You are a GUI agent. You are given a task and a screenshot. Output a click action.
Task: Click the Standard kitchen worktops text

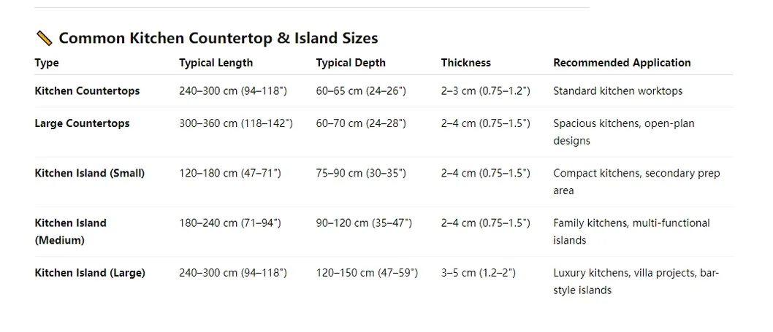[617, 90]
